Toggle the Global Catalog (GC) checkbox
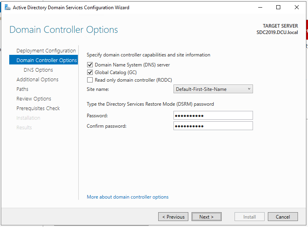The image size is (308, 227). click(90, 72)
